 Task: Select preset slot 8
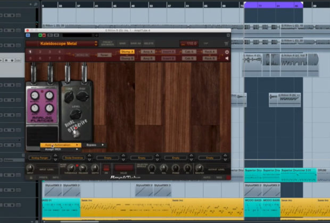pyautogui.click(x=60, y=58)
